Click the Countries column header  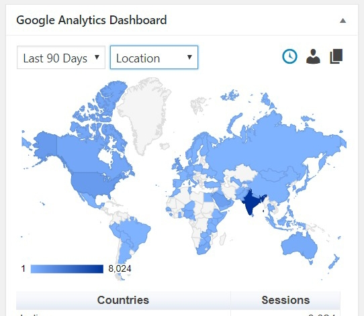pos(123,300)
